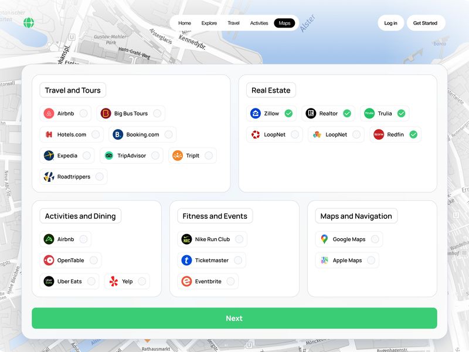This screenshot has height=352, width=469.
Task: Select the Travel and Tours Airbnb radio circle
Action: point(83,113)
